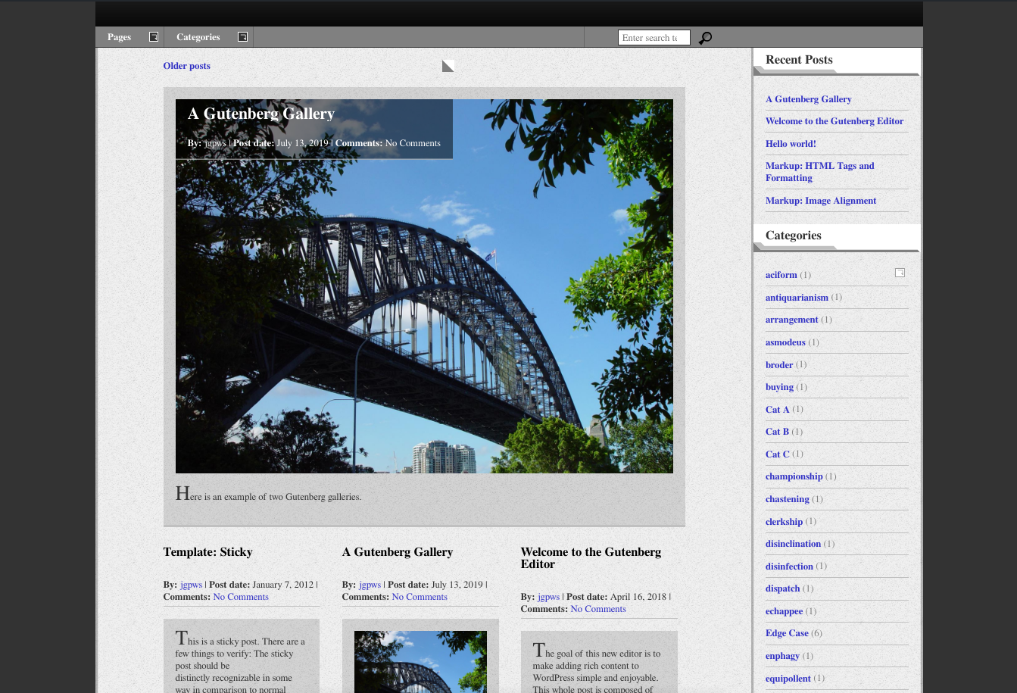Expand the Categories menu arrow icon

tap(242, 37)
